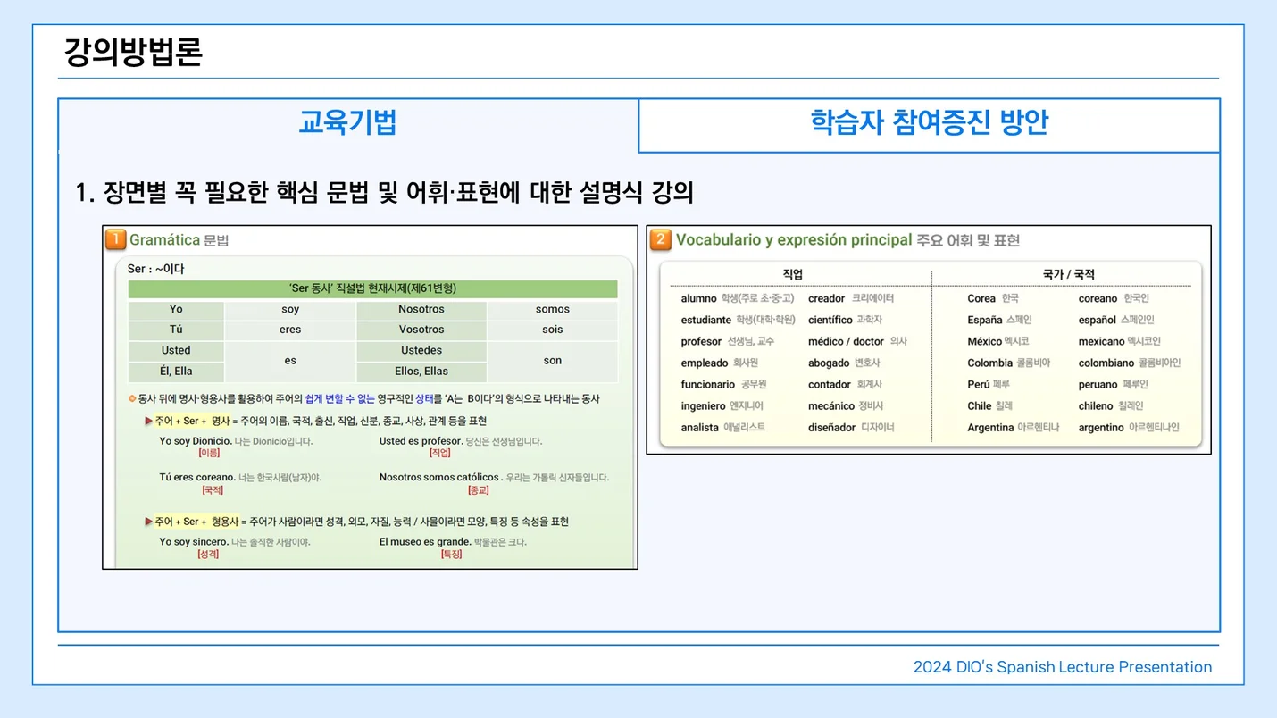1277x718 pixels.
Task: Select the word 'abogado'
Action: pyautogui.click(x=829, y=363)
